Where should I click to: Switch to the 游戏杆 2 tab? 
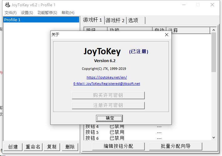point(115,21)
